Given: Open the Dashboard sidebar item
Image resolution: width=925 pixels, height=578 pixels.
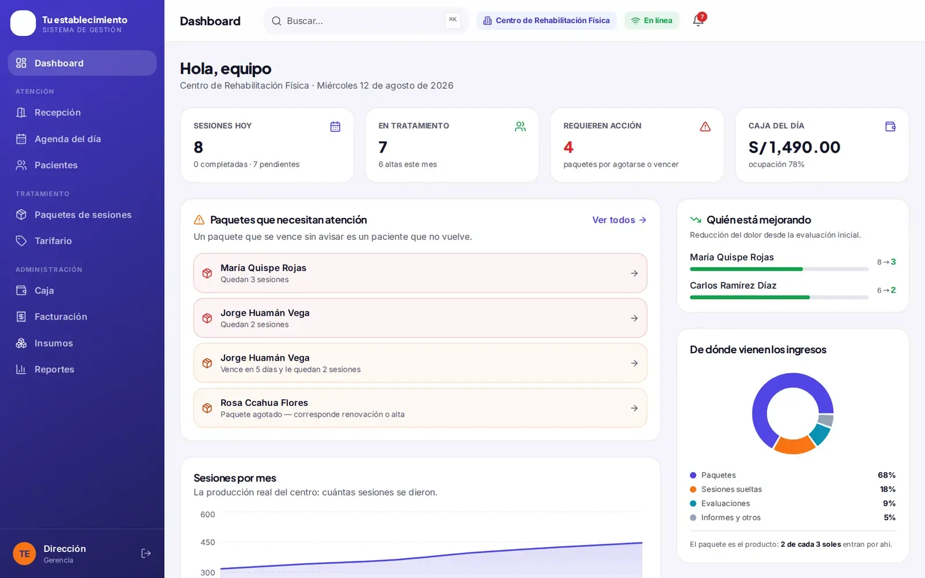Looking at the screenshot, I should pyautogui.click(x=82, y=63).
